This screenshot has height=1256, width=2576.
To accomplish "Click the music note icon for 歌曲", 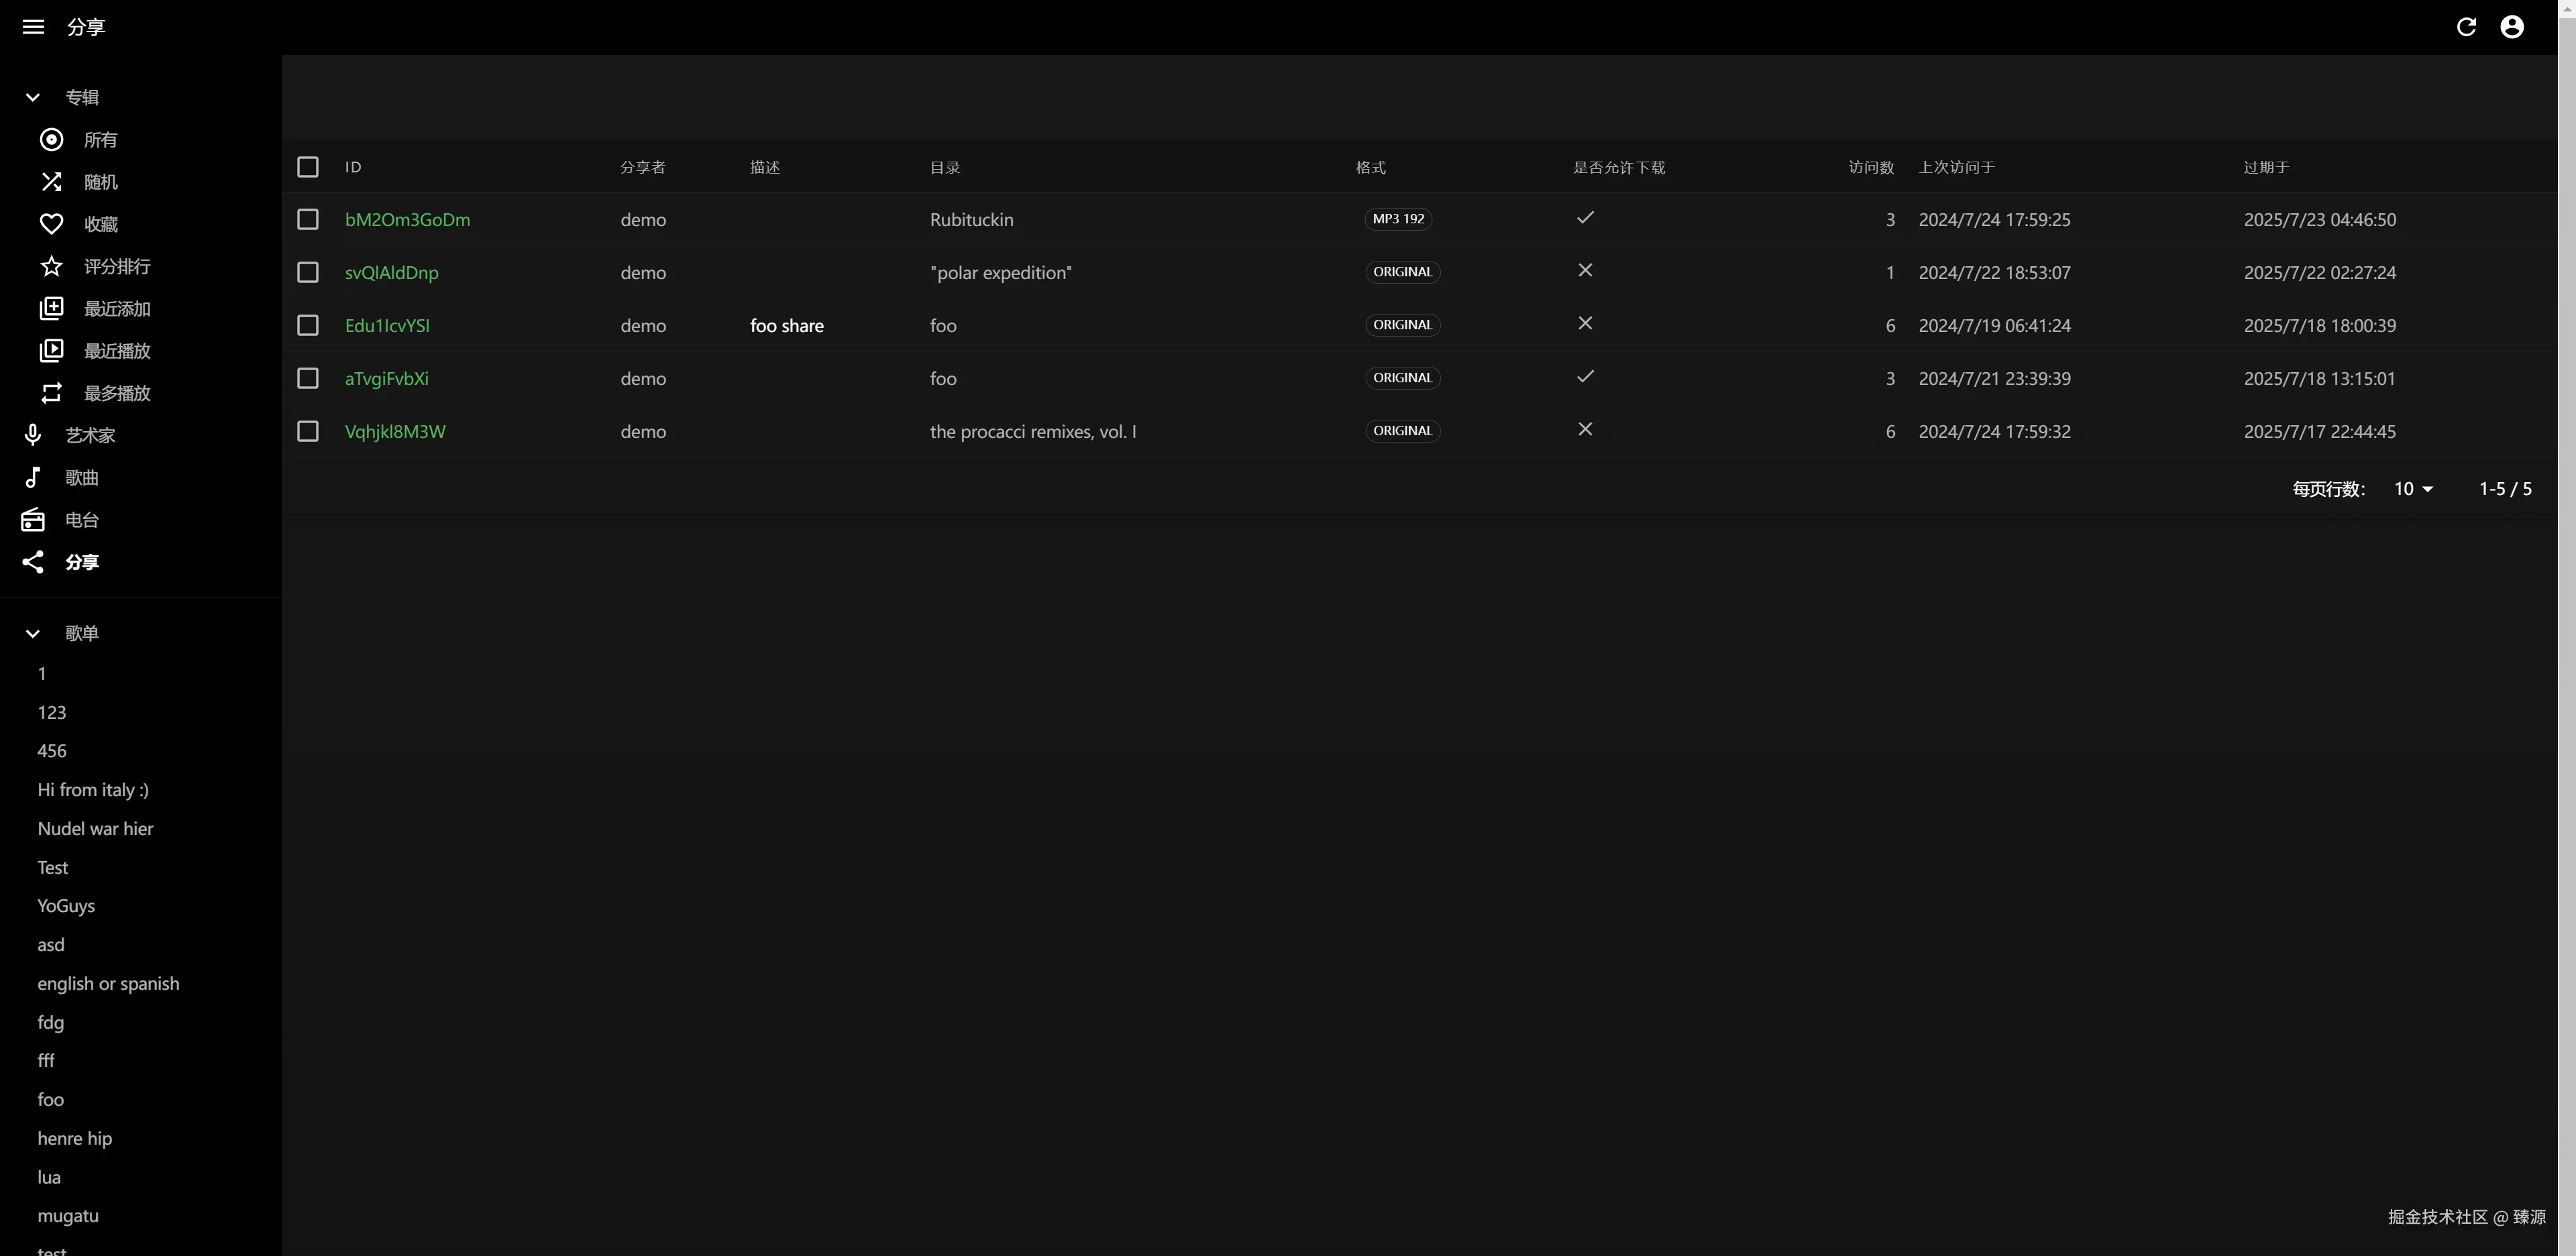I will pyautogui.click(x=33, y=478).
